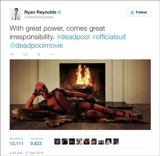This screenshot has width=160, height=156.
Task: Click the blue verified badge next to Ryan Reynolds
Action: pos(59,12)
